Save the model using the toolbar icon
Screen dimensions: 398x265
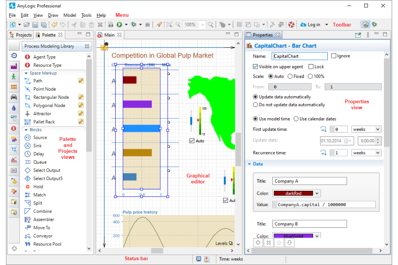(35, 24)
